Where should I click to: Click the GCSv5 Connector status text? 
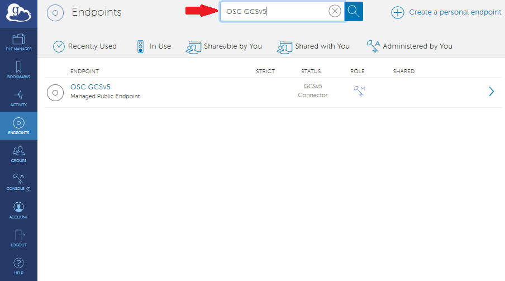(313, 91)
